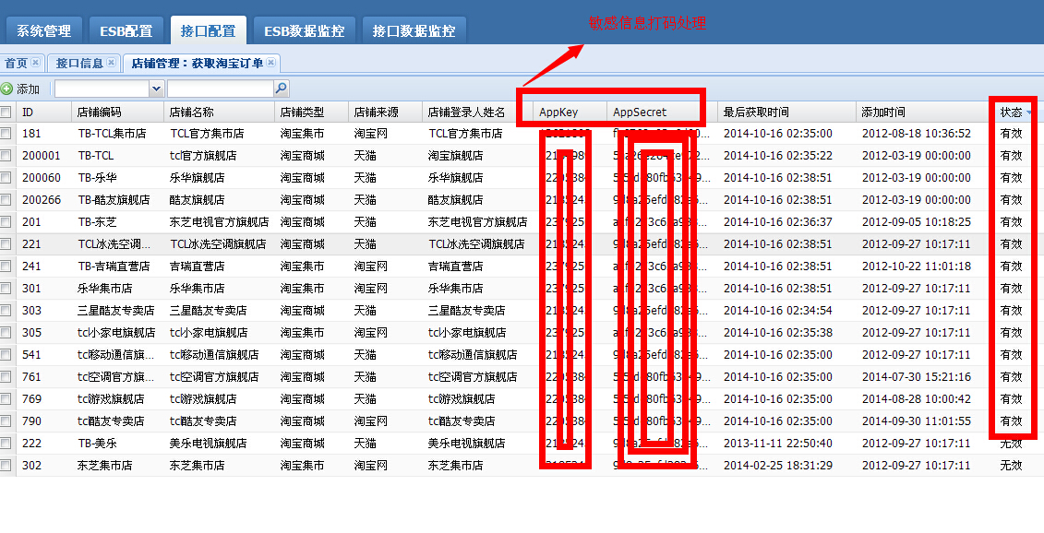
Task: Open the ESB数据监控 main tab
Action: click(305, 30)
